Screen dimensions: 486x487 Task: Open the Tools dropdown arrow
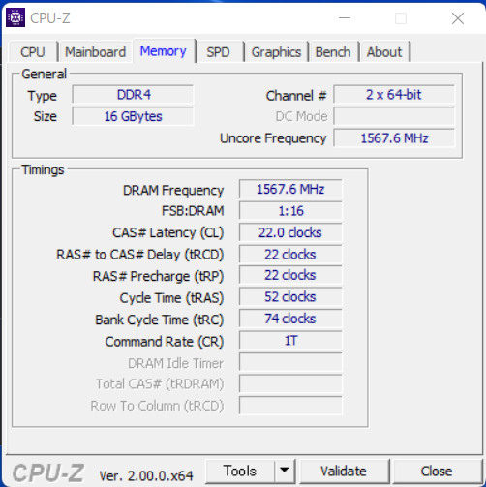[x=285, y=471]
